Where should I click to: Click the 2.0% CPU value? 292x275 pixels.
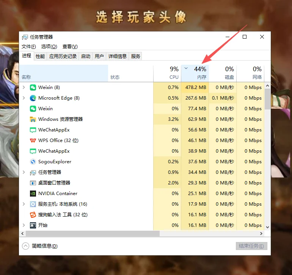click(x=173, y=183)
